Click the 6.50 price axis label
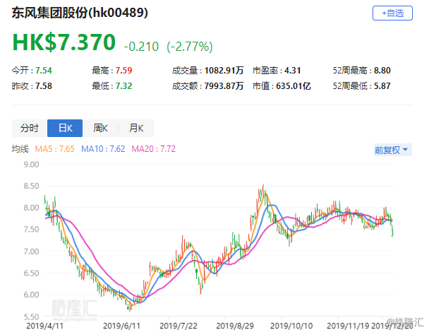429x332 pixels. coord(31,273)
